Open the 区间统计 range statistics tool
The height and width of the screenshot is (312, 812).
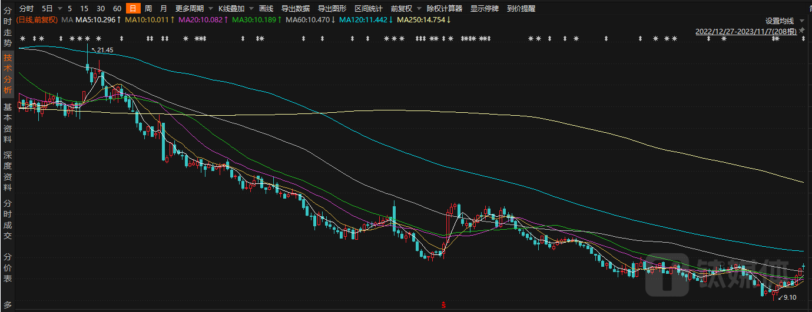tap(368, 9)
